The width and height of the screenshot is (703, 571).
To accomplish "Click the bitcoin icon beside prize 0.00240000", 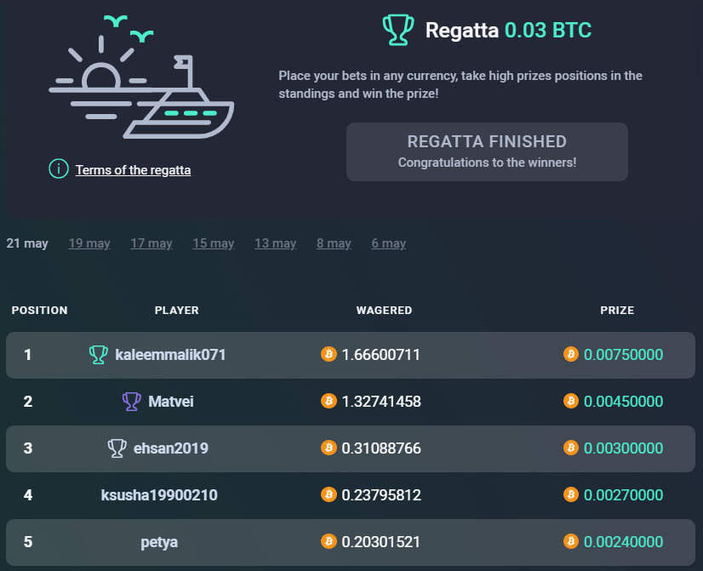I will point(571,541).
